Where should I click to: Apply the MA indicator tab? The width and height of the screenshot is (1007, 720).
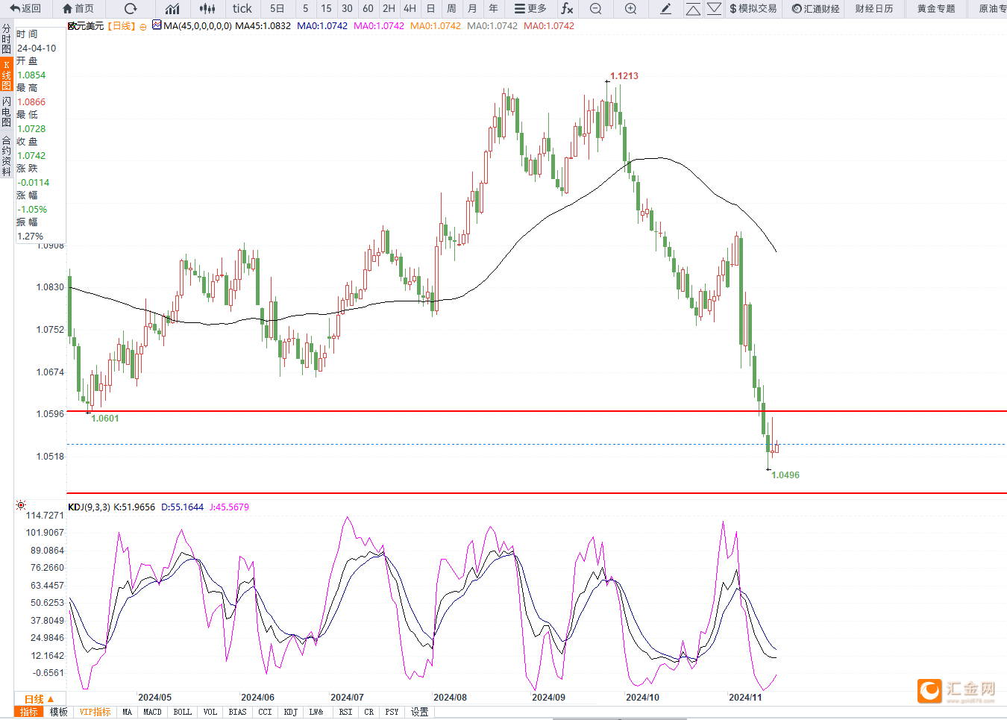click(128, 712)
